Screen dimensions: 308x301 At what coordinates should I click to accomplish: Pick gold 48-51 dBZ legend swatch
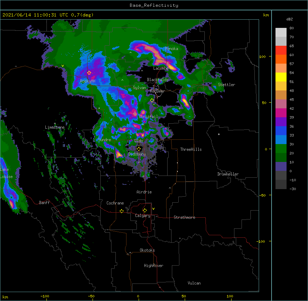pos(281,86)
